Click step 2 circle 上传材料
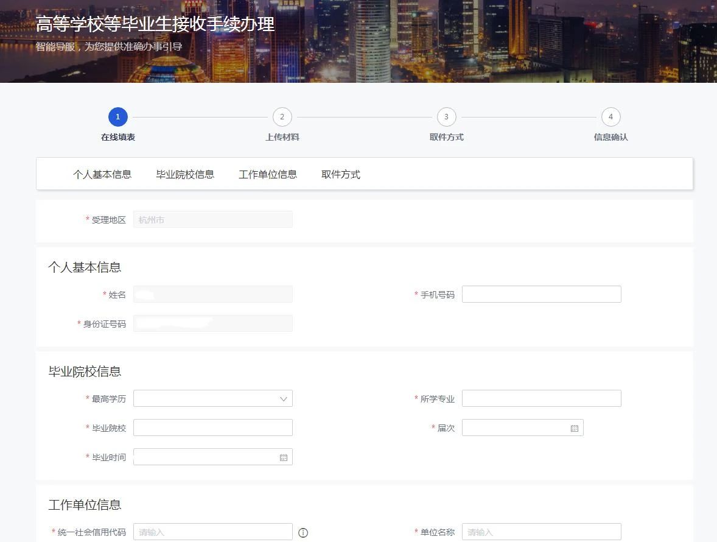The height and width of the screenshot is (542, 717). [282, 117]
